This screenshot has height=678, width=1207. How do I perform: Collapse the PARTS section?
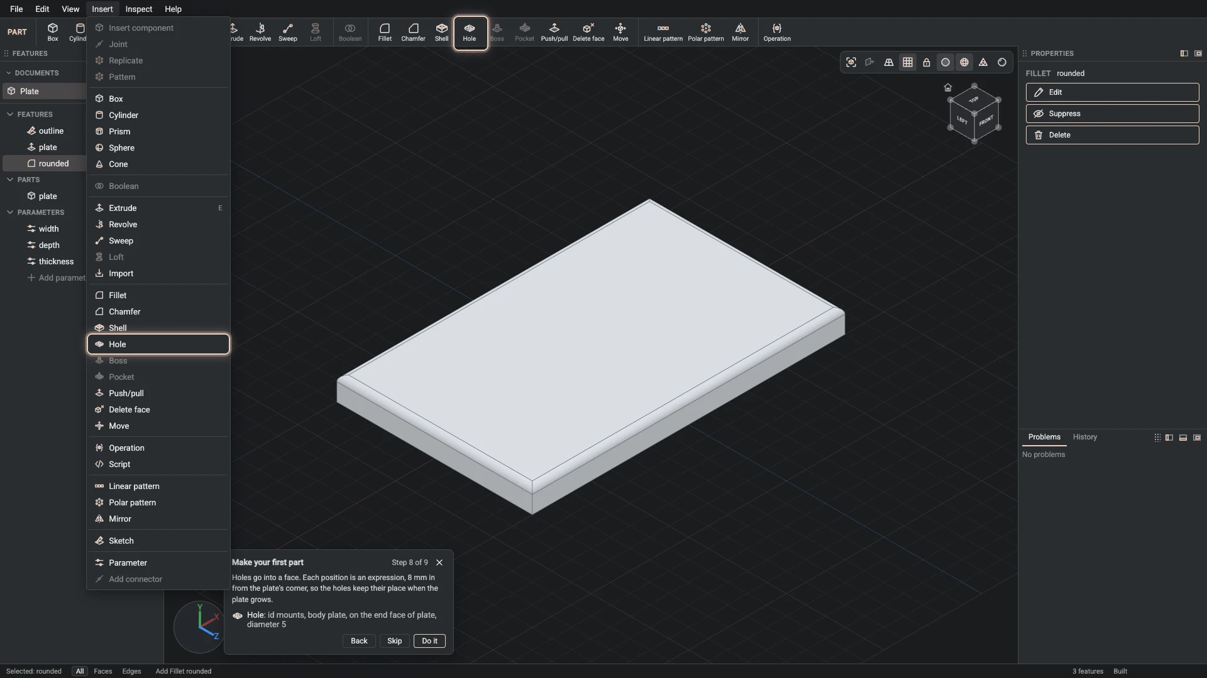coord(10,180)
